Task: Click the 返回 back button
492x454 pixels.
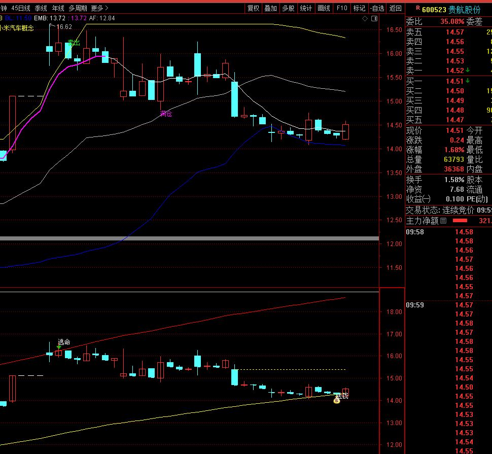Action: coord(395,9)
